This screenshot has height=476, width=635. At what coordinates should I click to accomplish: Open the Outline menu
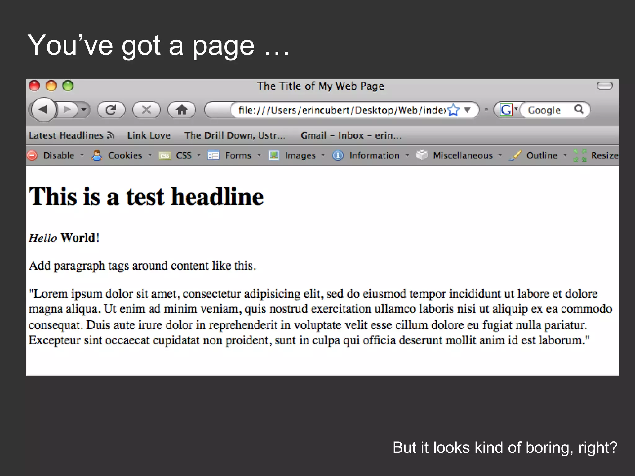pos(542,155)
